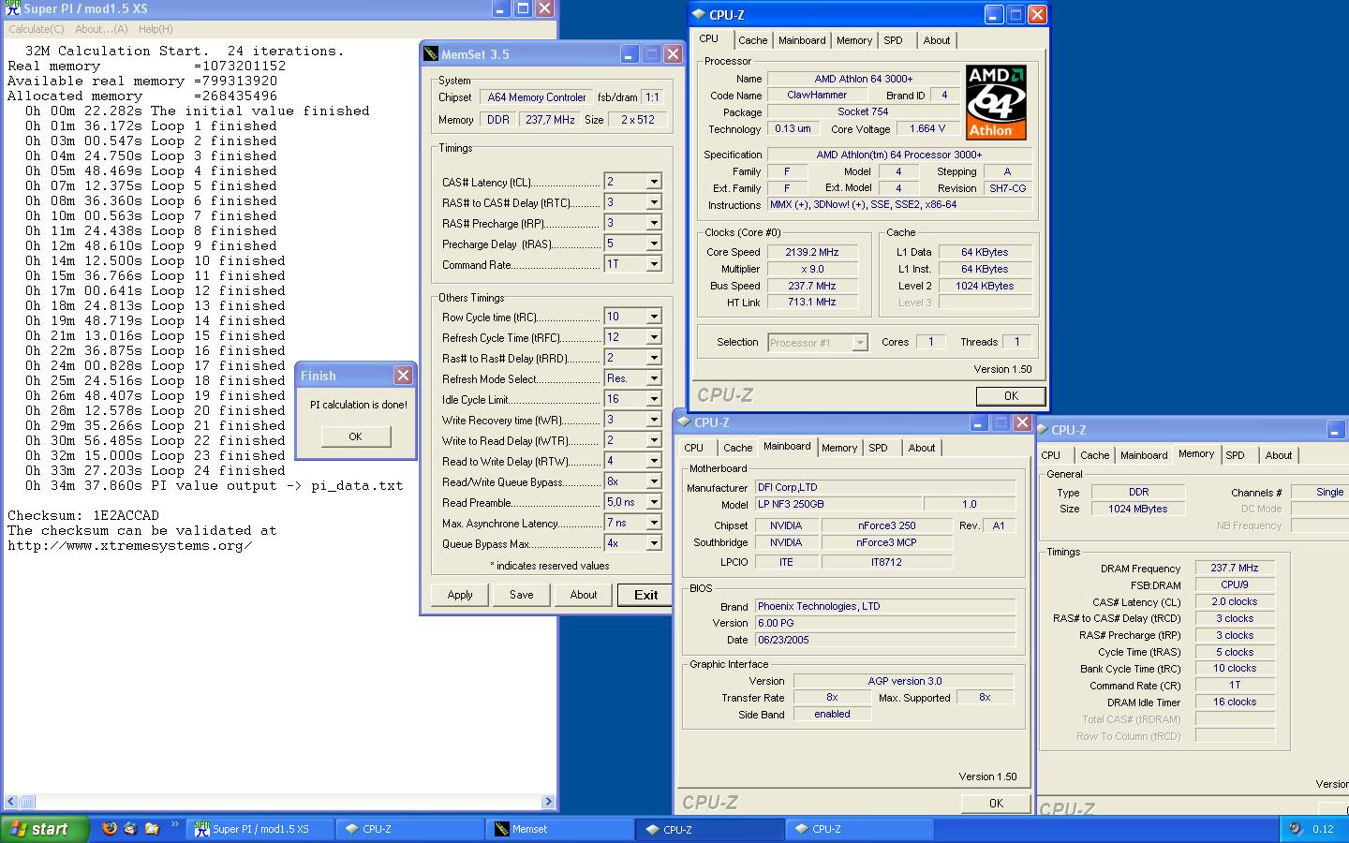Screen dimensions: 1349x843
Task: Click the Exit button in MemSet
Action: tap(645, 595)
